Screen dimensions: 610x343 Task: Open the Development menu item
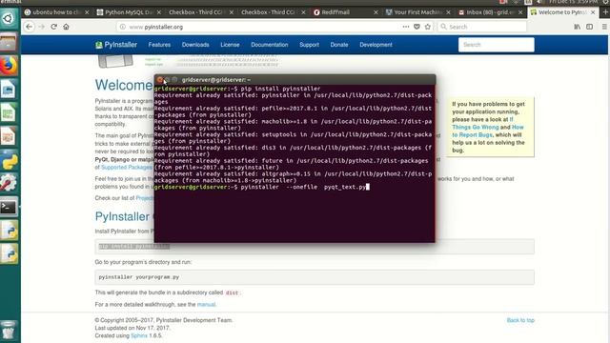(376, 45)
